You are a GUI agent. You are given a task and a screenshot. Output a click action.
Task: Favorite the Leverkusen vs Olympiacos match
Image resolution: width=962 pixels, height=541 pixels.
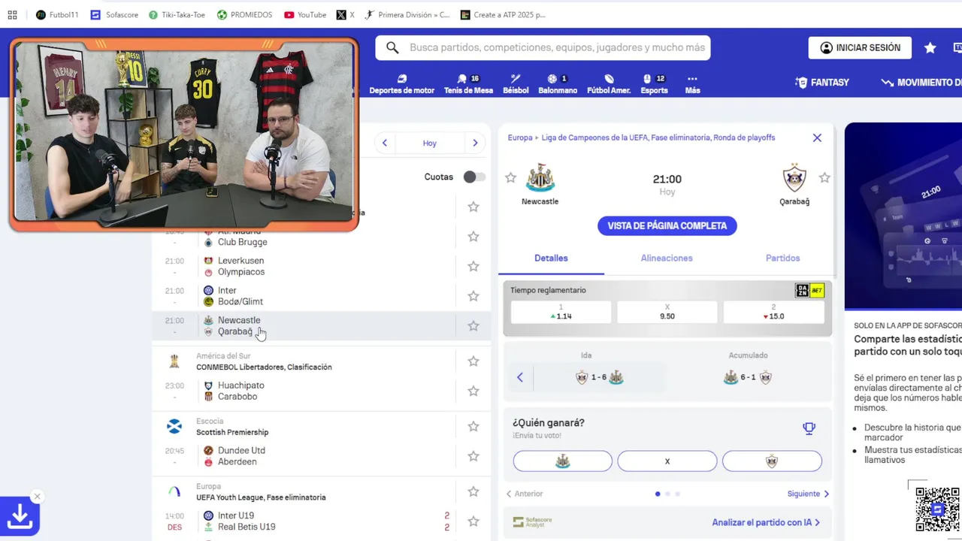(473, 266)
